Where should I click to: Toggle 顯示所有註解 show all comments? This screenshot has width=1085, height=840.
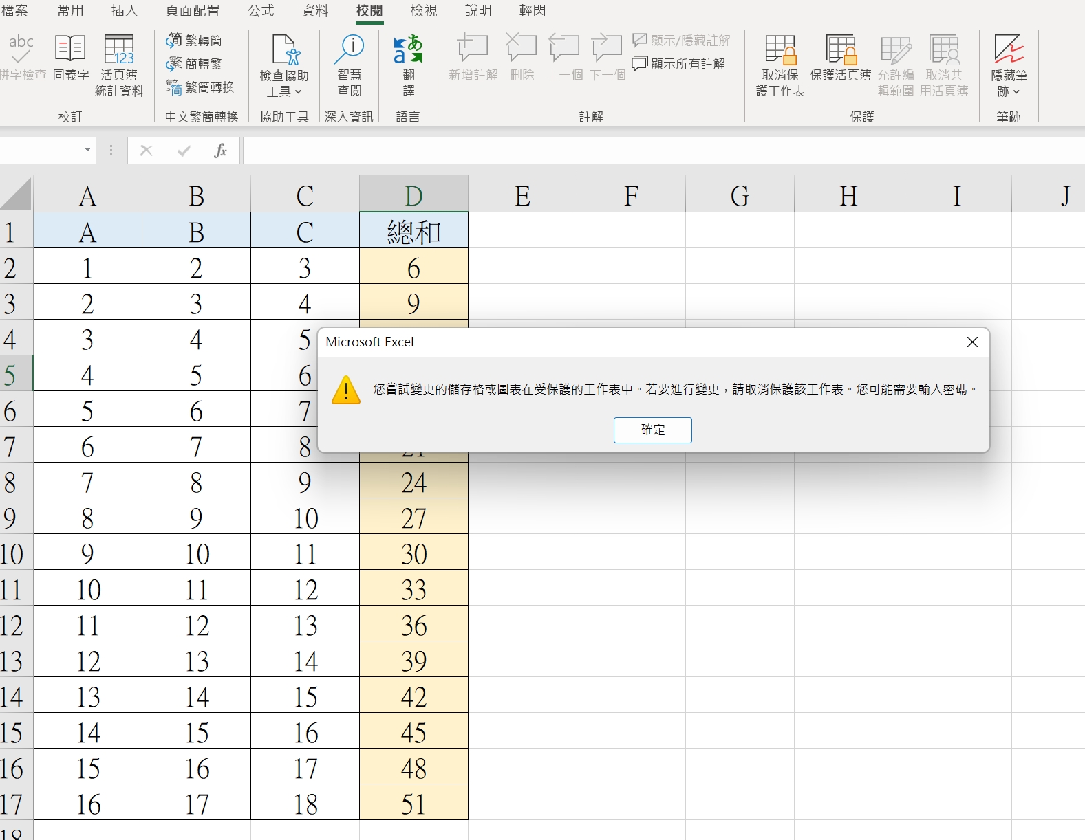(678, 64)
